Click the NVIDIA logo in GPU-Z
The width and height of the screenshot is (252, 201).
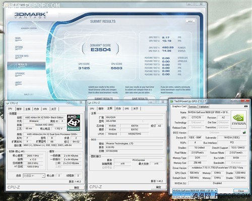(x=239, y=119)
